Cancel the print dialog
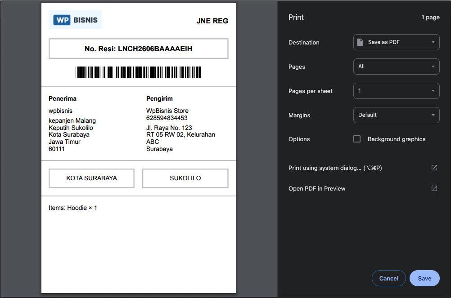451x298 pixels. pos(388,278)
